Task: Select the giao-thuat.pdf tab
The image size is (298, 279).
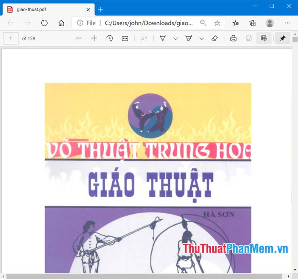Action: pos(49,9)
